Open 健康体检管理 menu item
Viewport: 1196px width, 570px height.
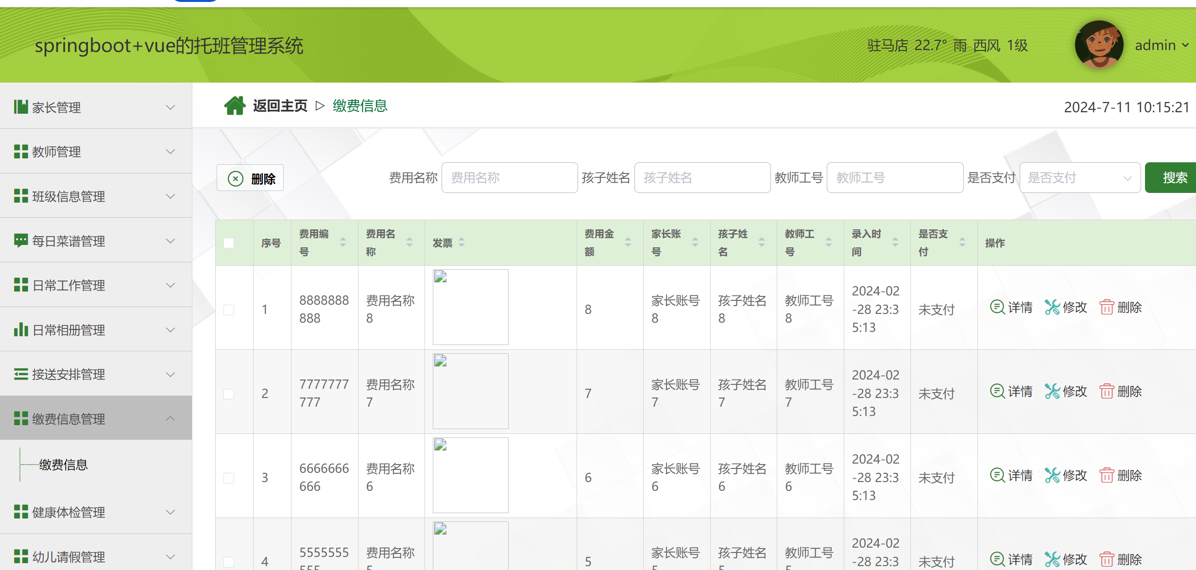(x=96, y=512)
